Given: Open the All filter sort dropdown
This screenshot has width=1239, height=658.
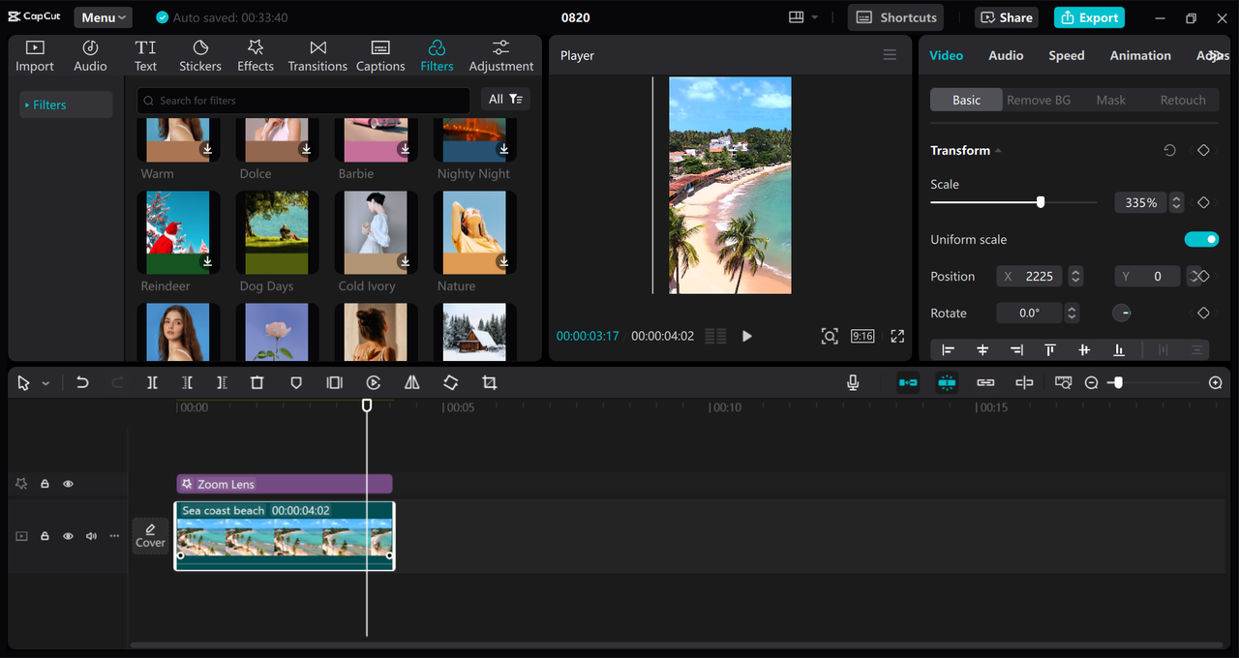Looking at the screenshot, I should pyautogui.click(x=505, y=100).
